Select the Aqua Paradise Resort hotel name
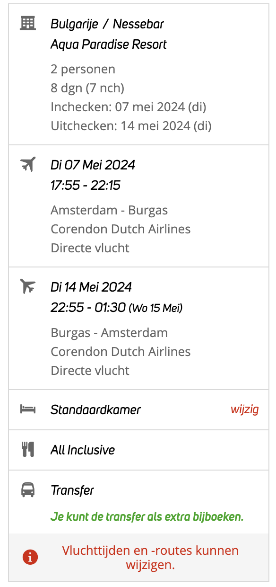Image resolution: width=276 pixels, height=587 pixels. pos(109,45)
